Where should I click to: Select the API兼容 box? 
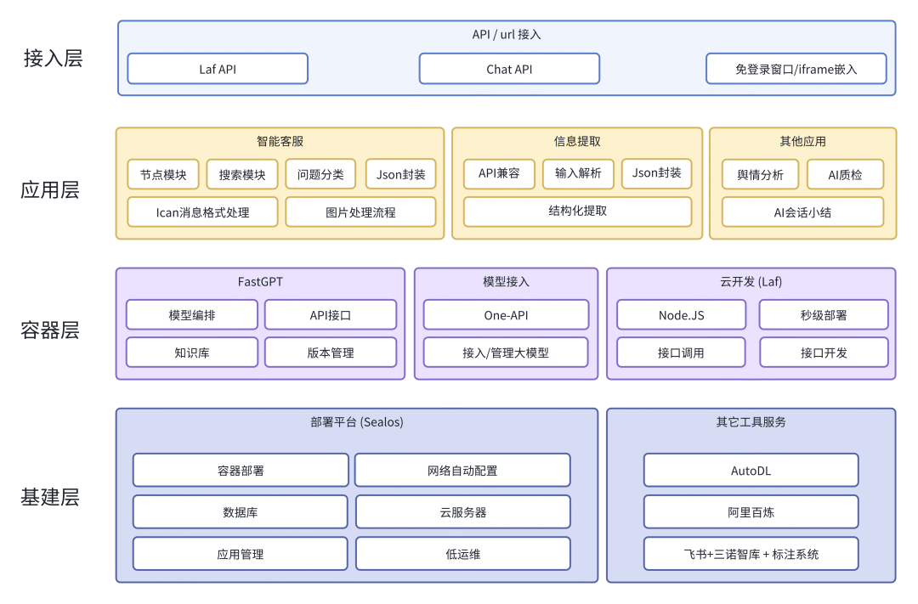[x=500, y=173]
